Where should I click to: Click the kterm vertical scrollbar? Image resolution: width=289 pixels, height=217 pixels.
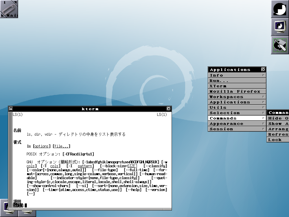10,160
